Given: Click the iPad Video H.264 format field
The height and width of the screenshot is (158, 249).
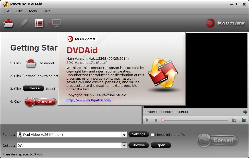Looking at the screenshot, I should click(x=69, y=135).
